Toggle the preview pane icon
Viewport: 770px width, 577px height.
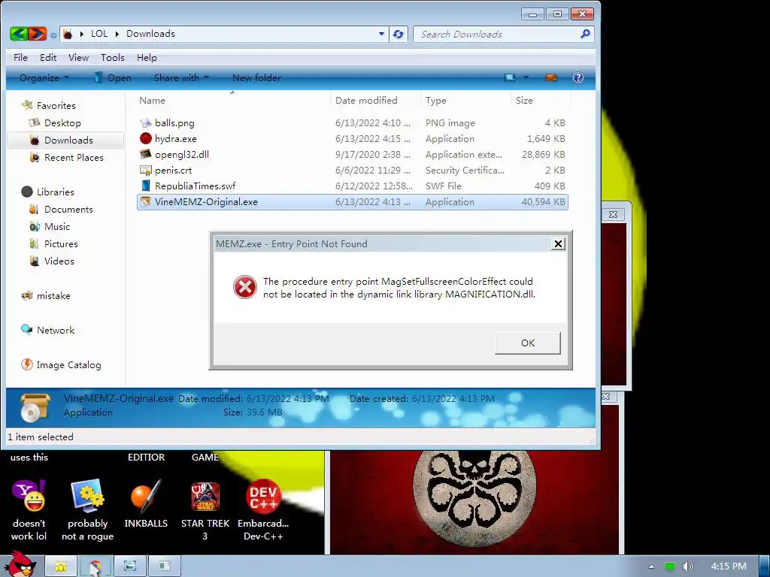(551, 77)
